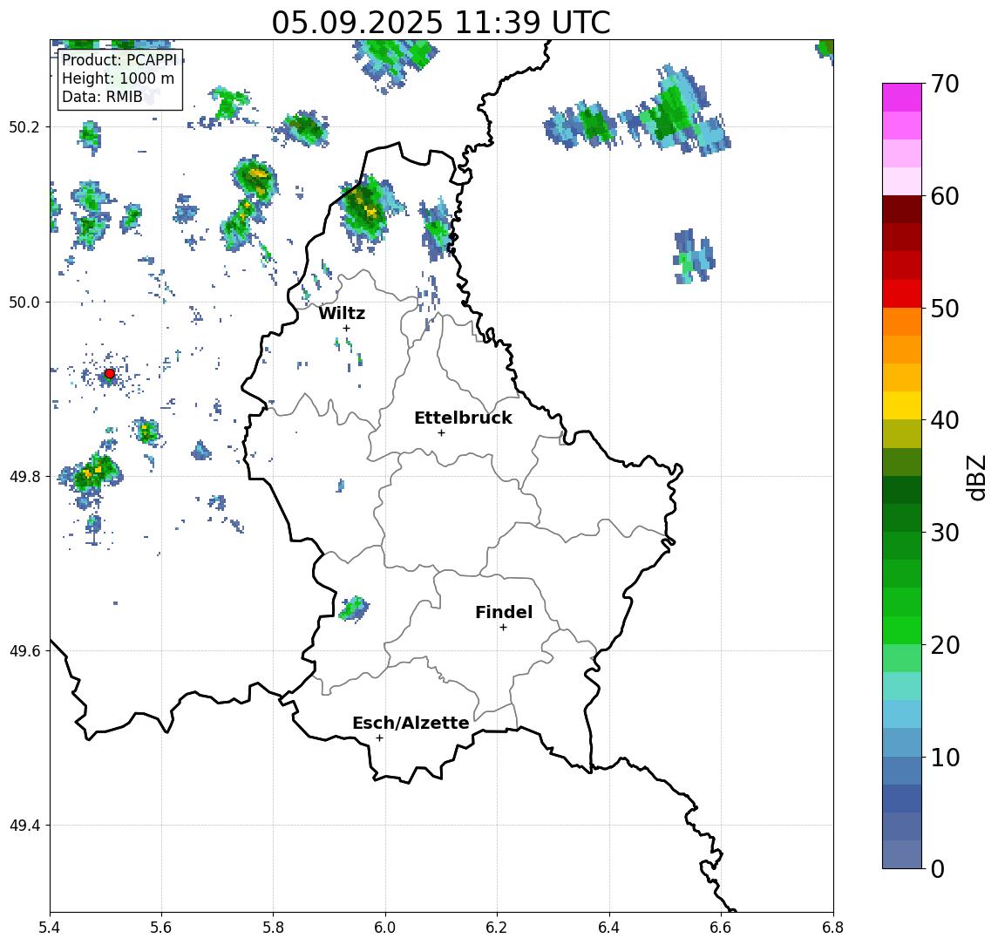Click the dark red colorbar segment below 60
Viewport: 998px width, 945px height.
tap(902, 209)
